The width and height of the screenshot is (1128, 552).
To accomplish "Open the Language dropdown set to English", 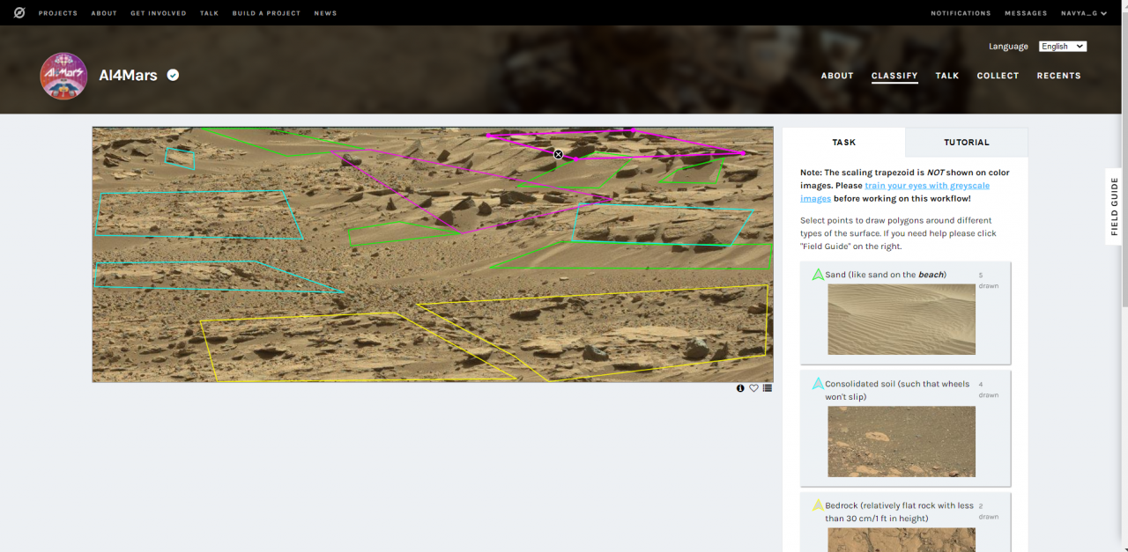I will click(1063, 47).
